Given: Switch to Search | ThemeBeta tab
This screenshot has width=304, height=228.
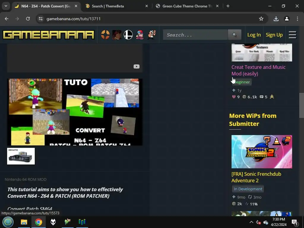Looking at the screenshot, I should (117, 6).
